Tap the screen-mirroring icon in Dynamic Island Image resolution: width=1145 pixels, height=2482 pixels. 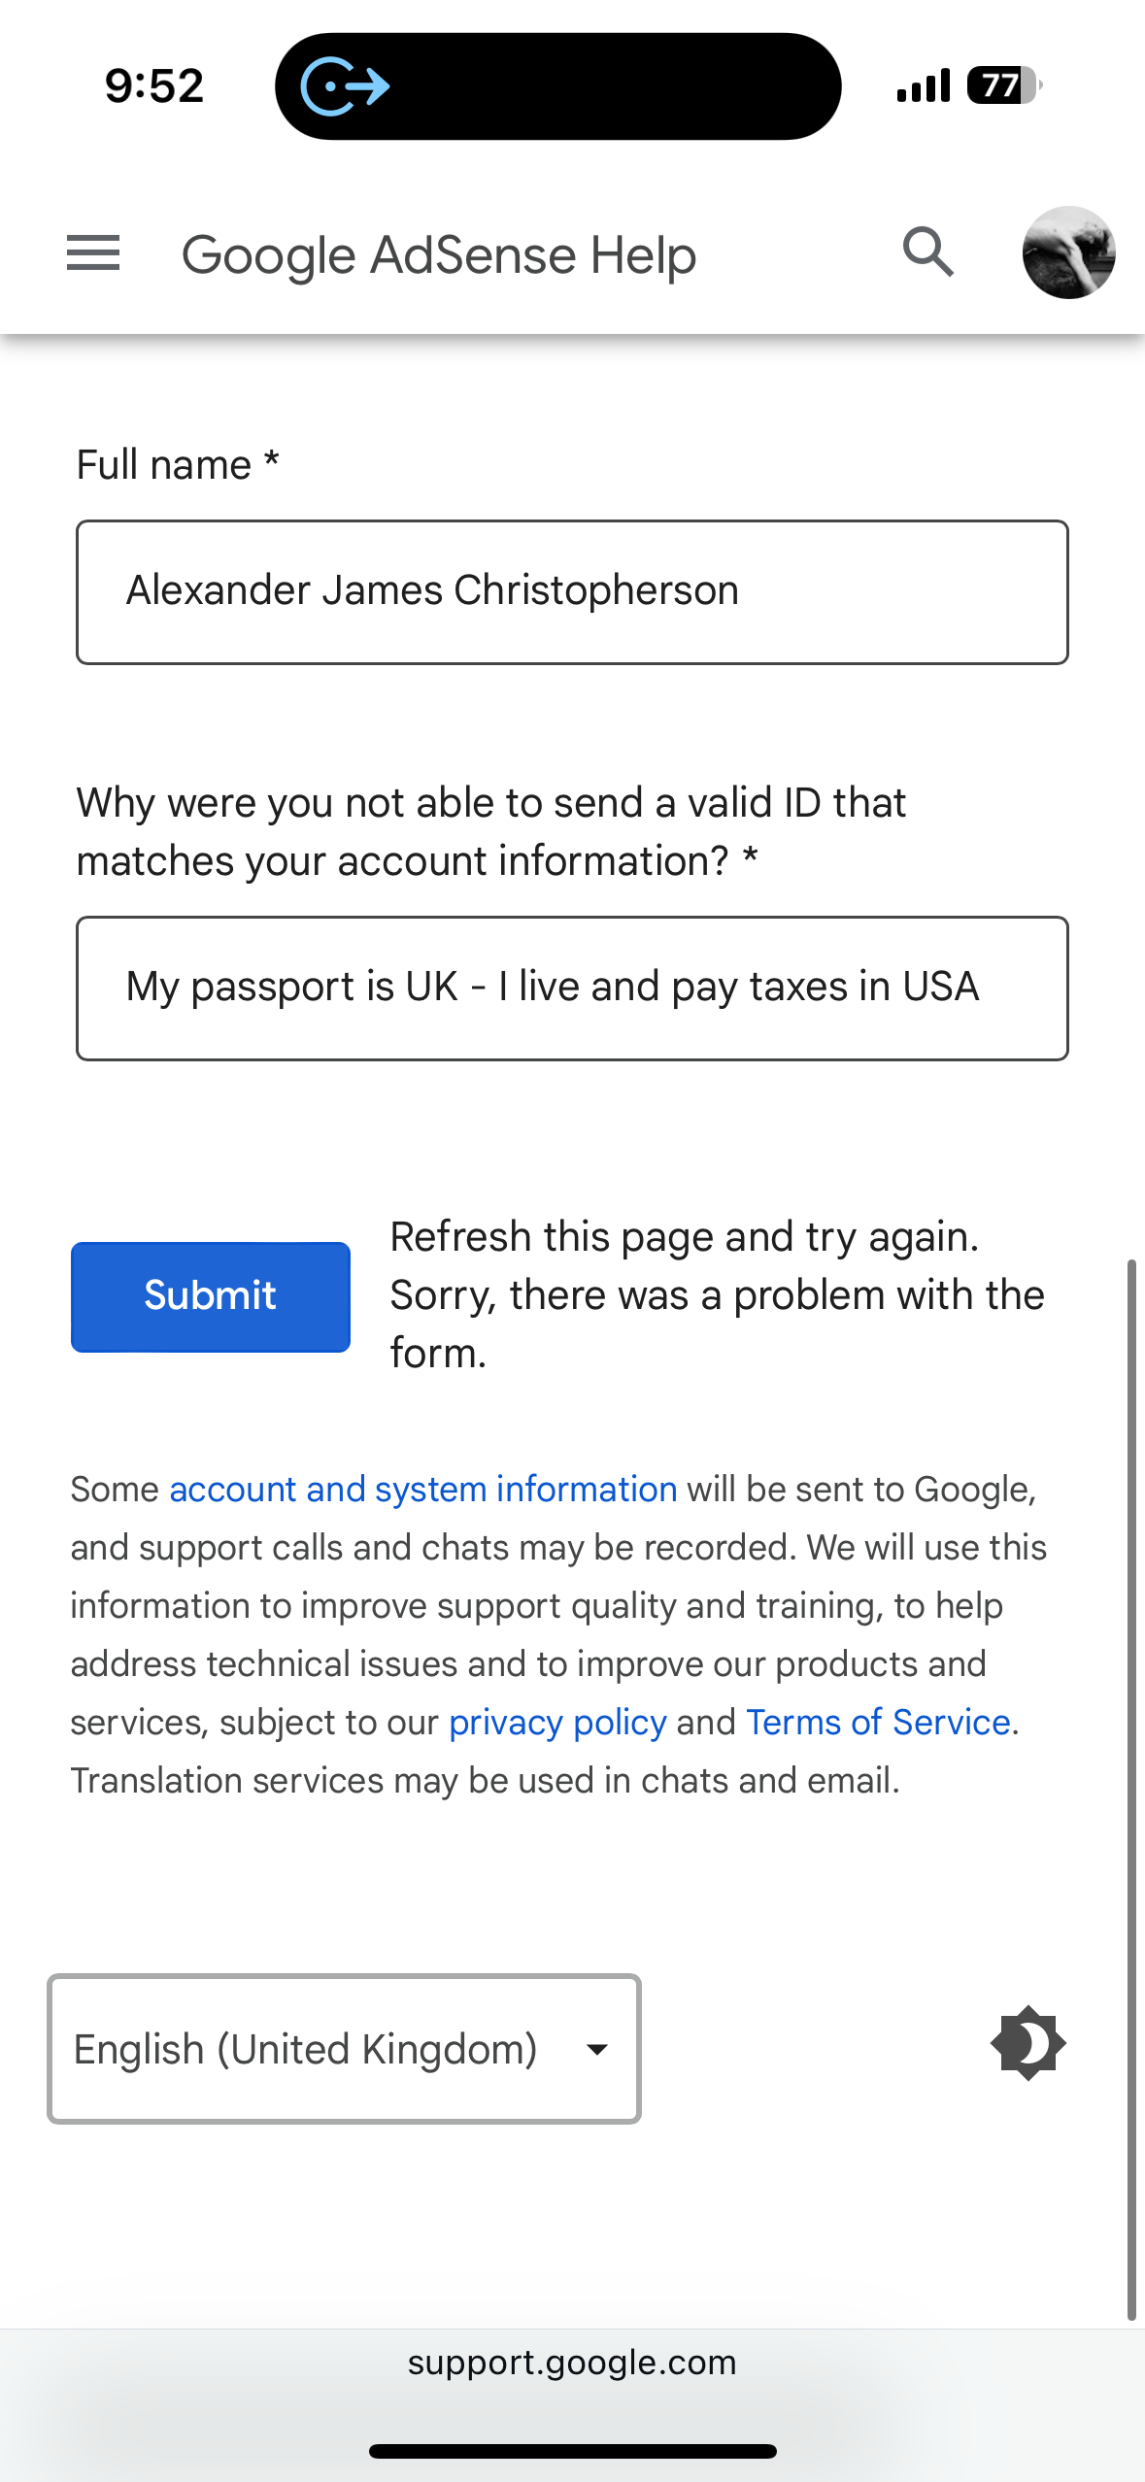pyautogui.click(x=345, y=86)
